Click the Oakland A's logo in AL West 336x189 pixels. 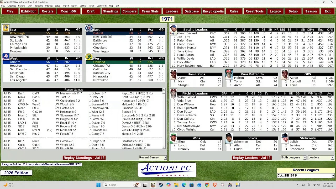click(89, 57)
